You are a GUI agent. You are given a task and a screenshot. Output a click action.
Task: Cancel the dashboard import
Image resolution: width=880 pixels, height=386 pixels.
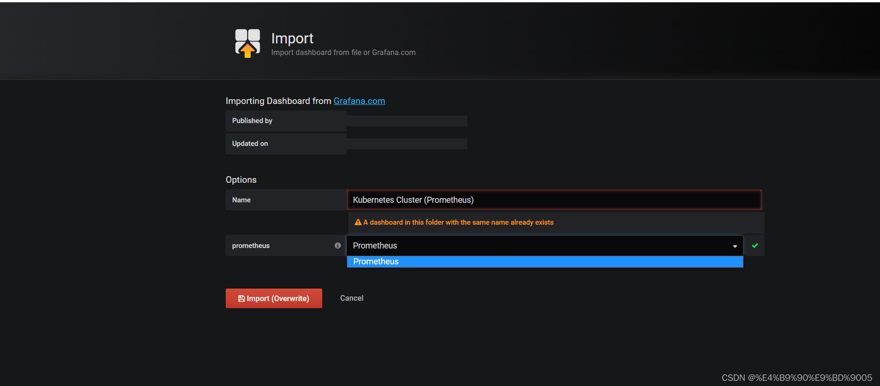coord(352,298)
